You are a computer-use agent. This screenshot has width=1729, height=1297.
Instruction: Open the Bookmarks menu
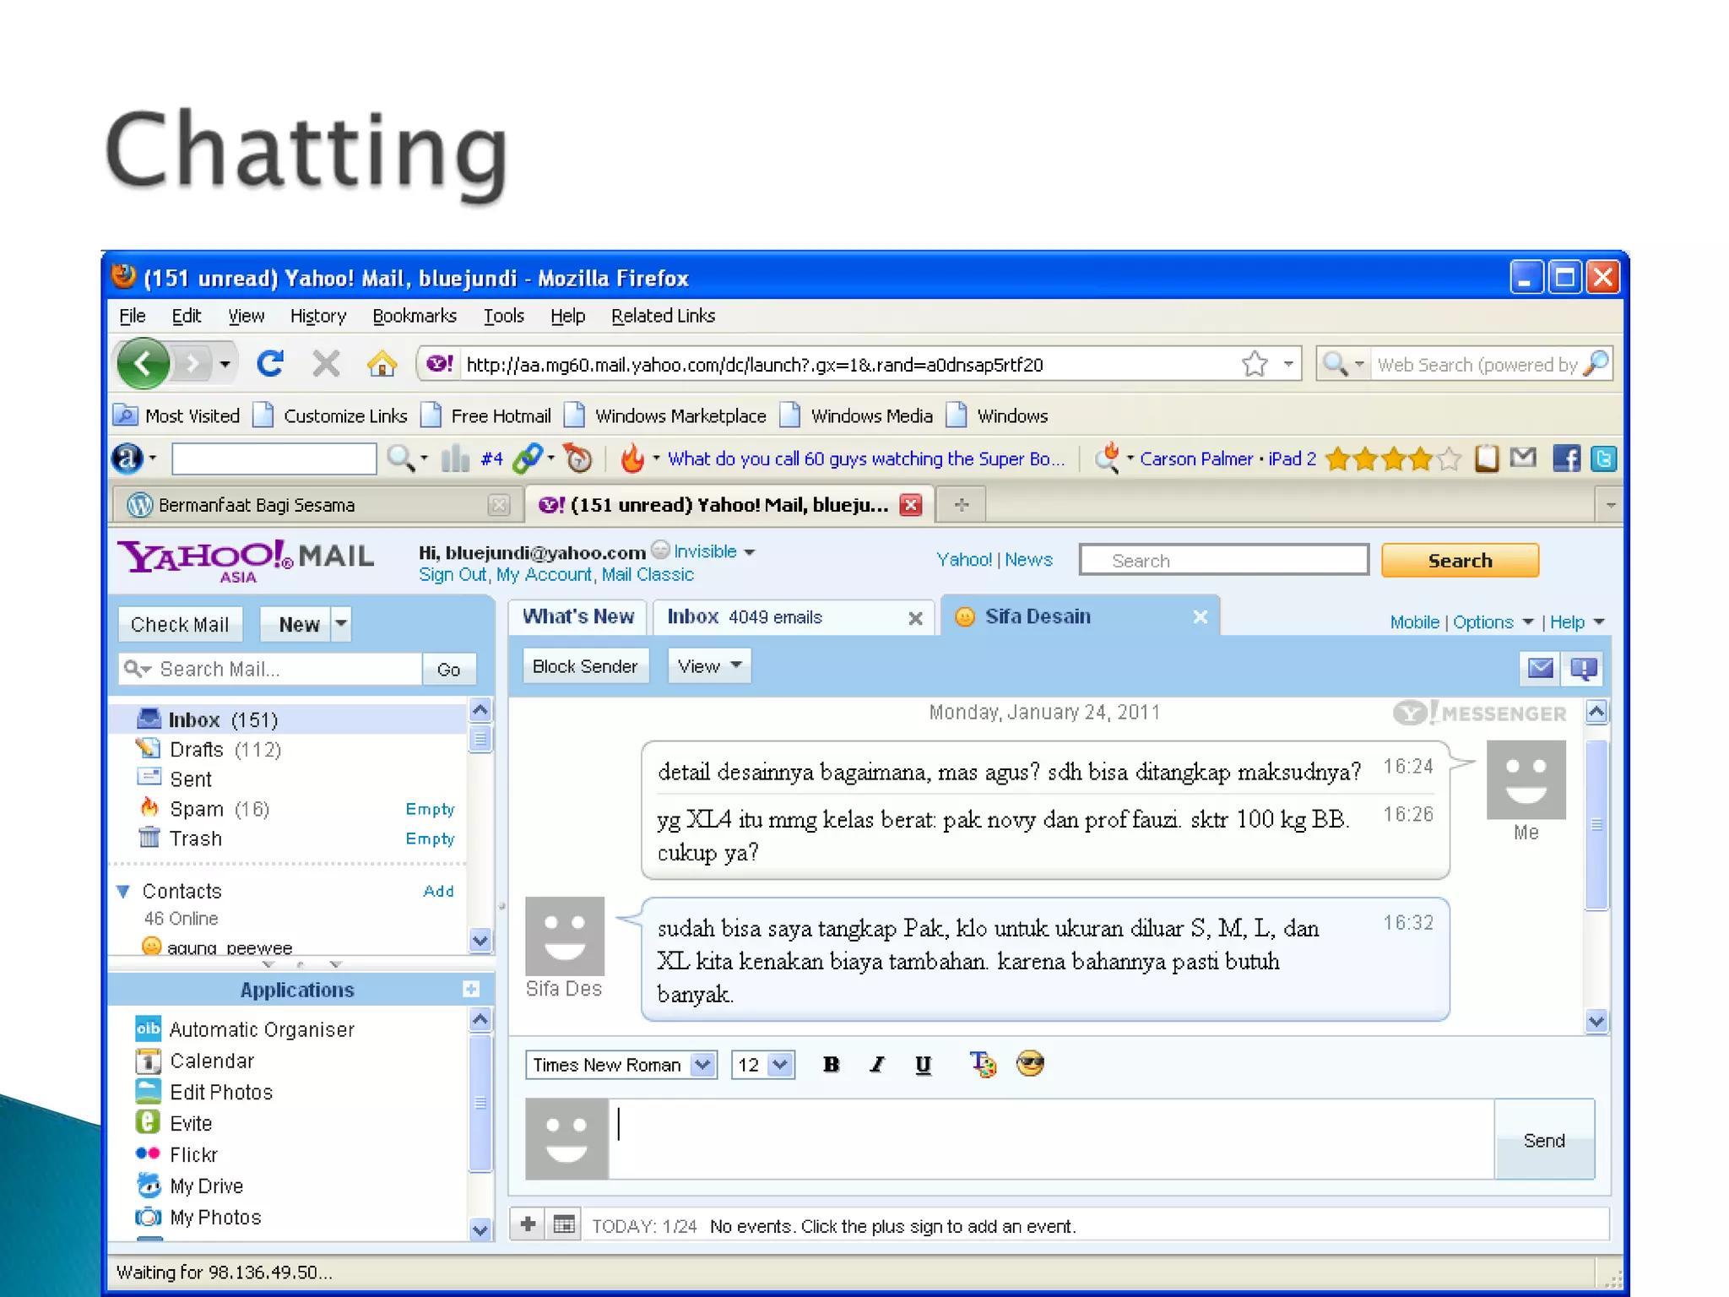click(x=414, y=316)
